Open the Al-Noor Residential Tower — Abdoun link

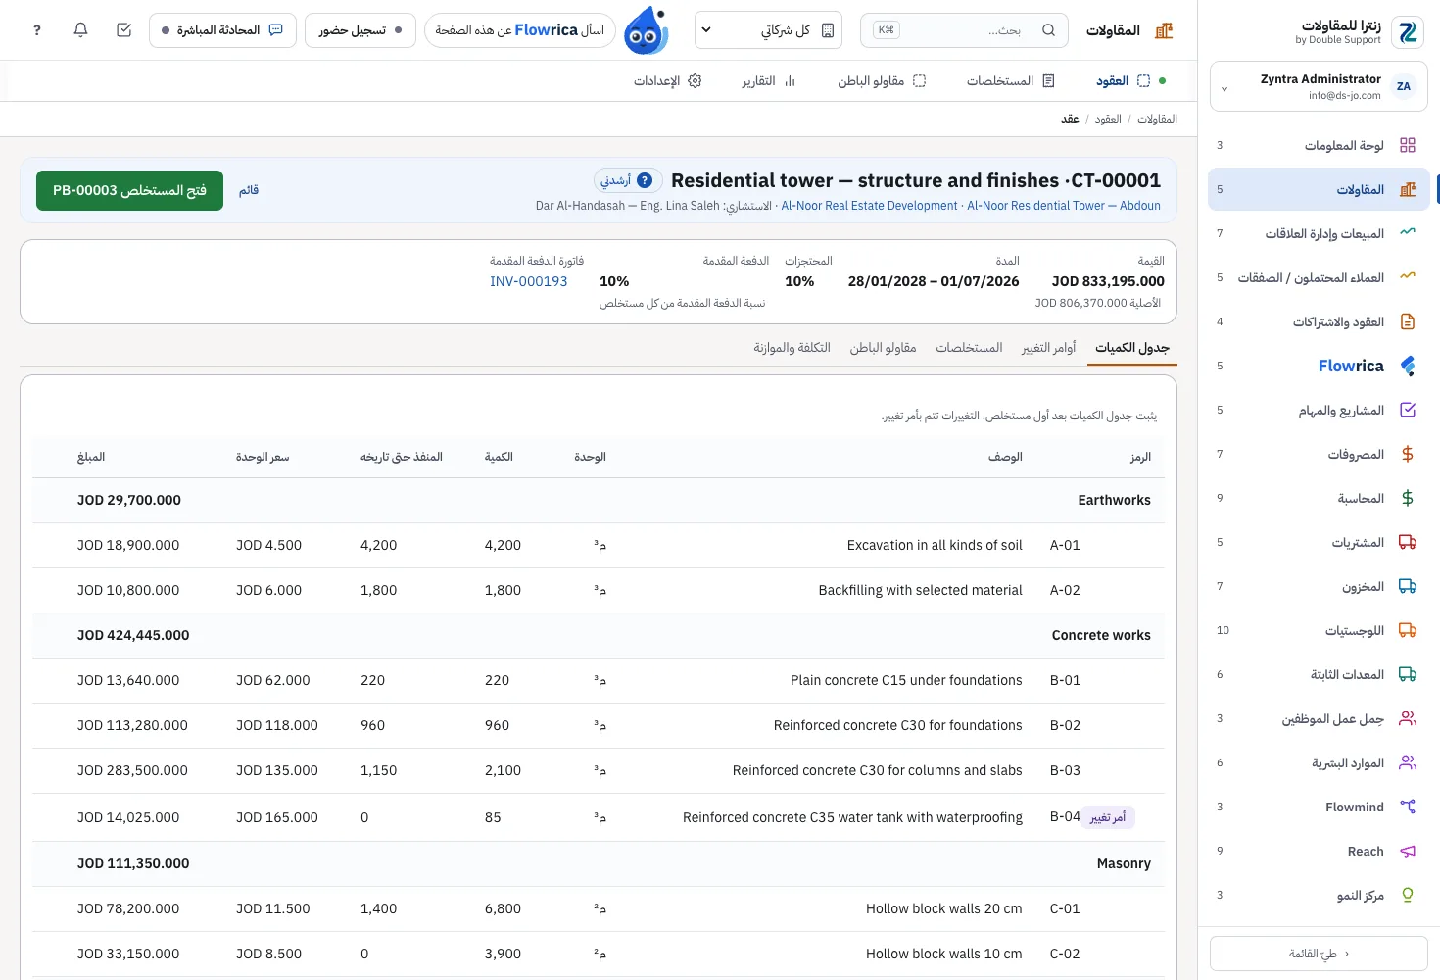click(1064, 206)
